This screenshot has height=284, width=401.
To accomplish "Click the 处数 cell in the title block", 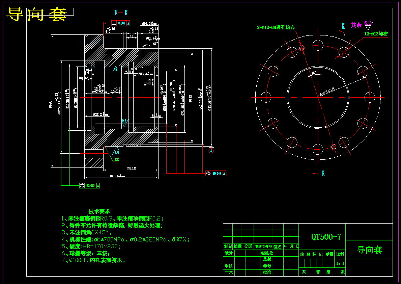I will point(237,247).
